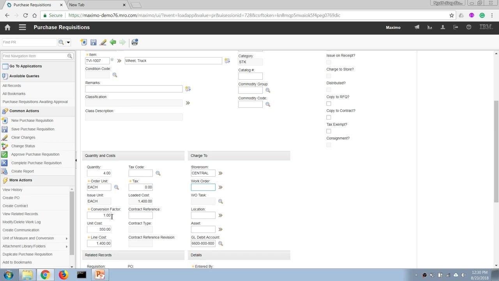499x281 pixels.
Task: Click Commodity Code lookup magnifier
Action: (268, 104)
